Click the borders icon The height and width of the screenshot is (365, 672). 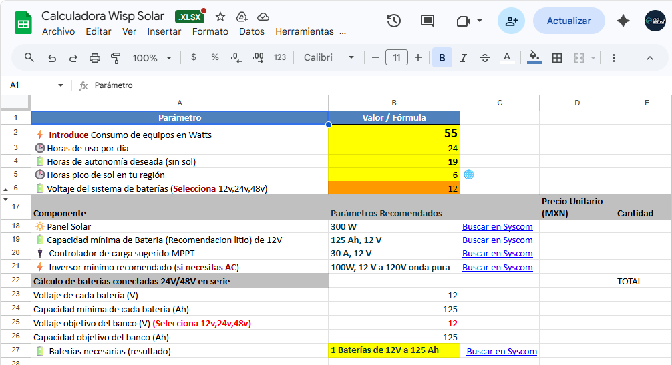(557, 58)
